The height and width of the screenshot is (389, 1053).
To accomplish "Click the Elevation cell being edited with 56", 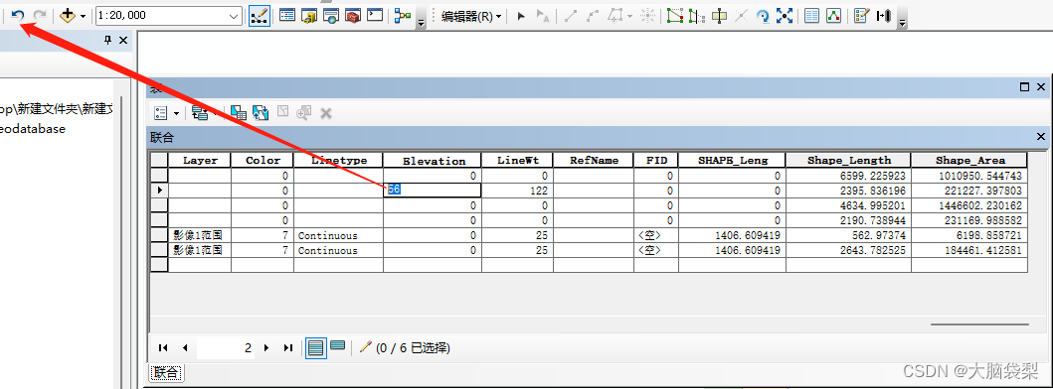I will click(433, 191).
